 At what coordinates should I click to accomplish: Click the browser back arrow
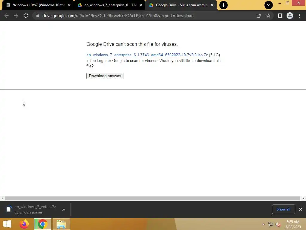(7, 16)
